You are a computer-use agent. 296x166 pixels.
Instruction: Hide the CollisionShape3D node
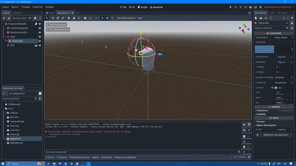click(x=40, y=28)
